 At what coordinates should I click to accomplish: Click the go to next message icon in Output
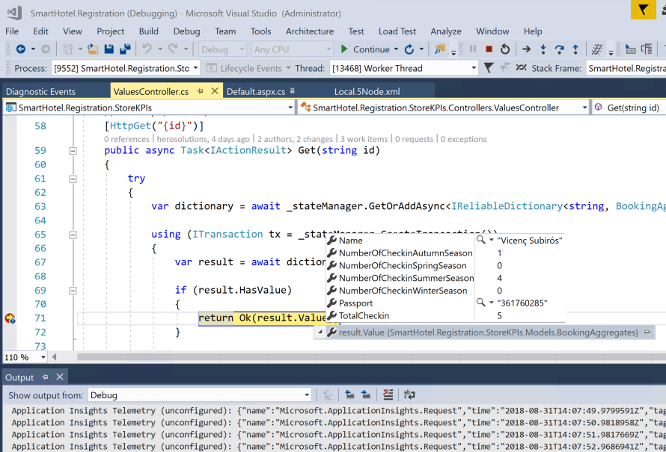pos(366,394)
